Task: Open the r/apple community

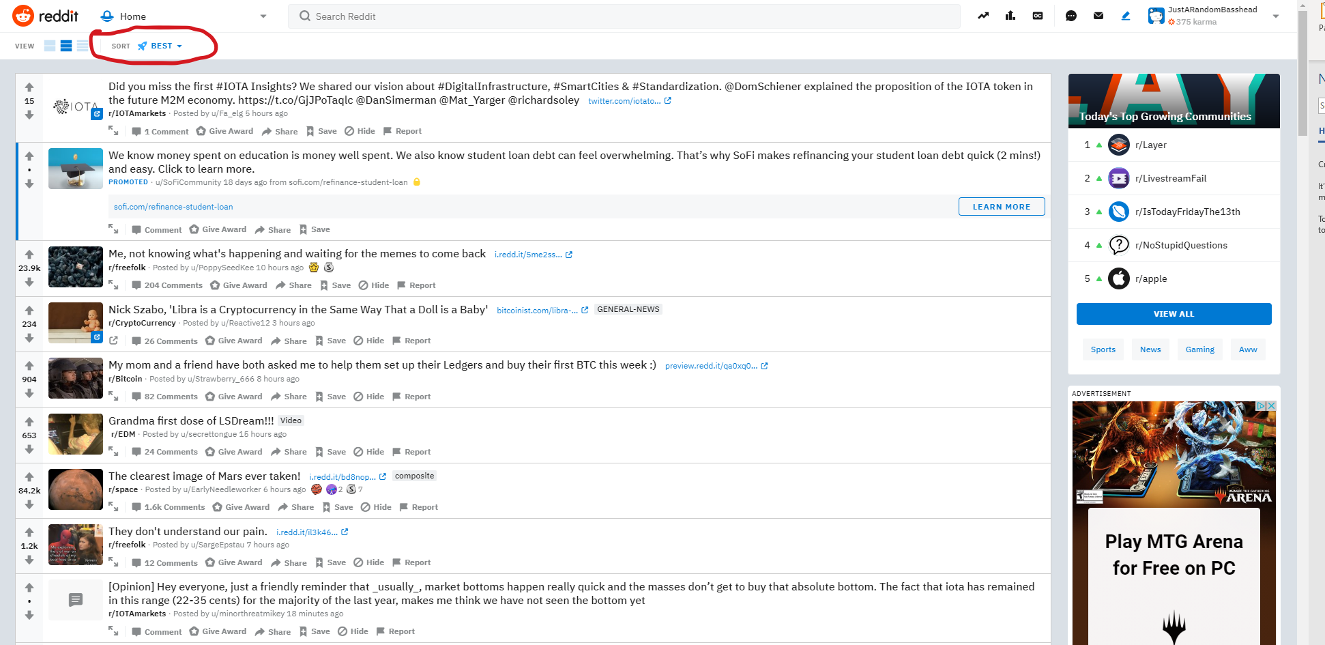Action: click(x=1151, y=278)
